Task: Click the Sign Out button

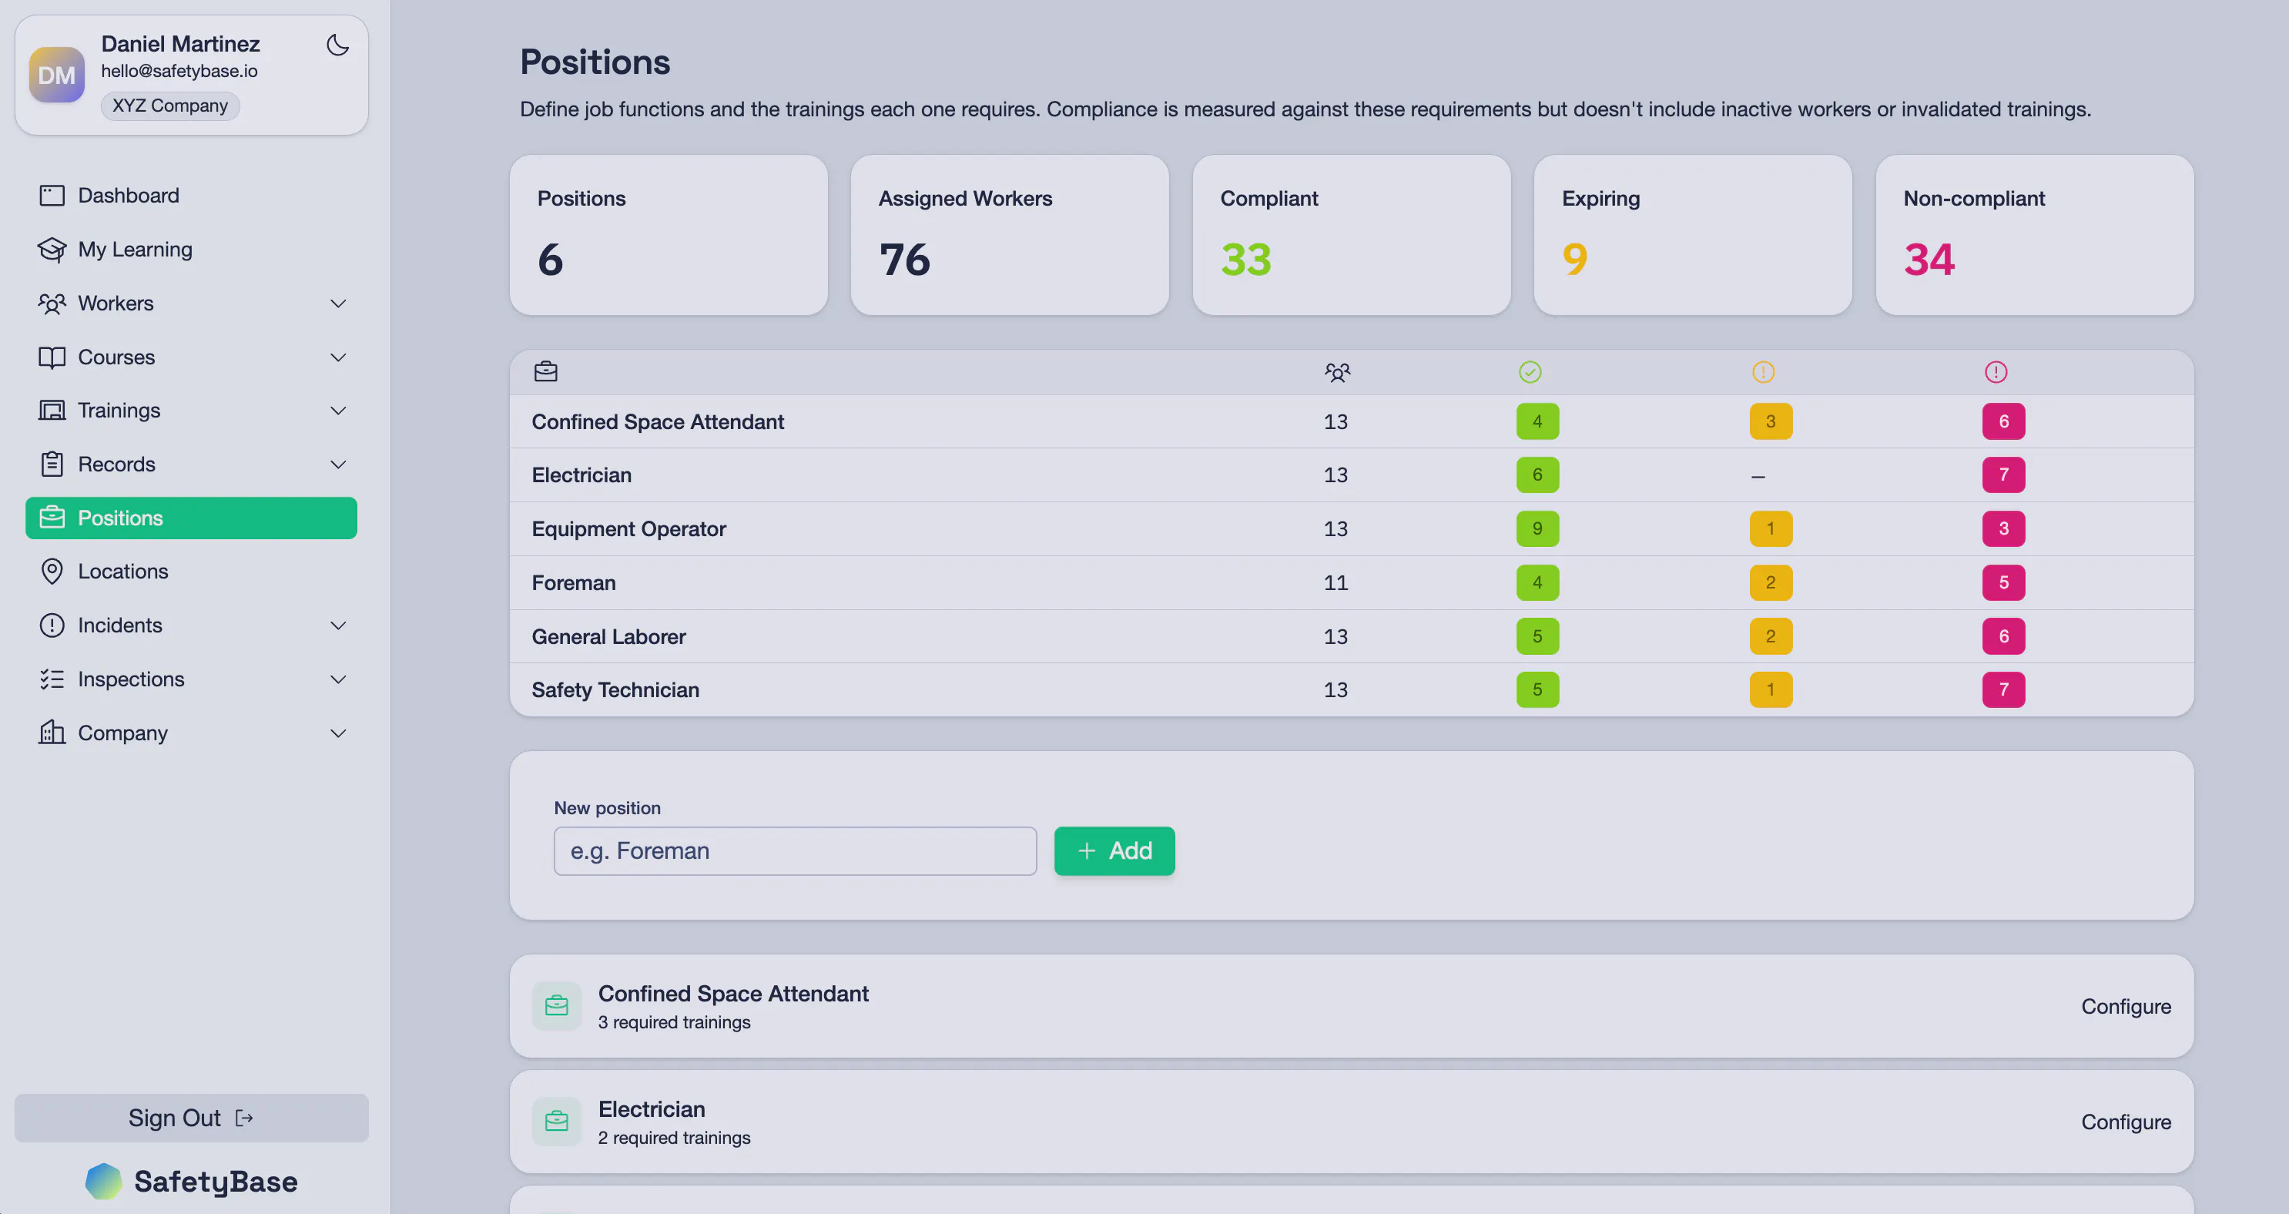Action: point(191,1118)
